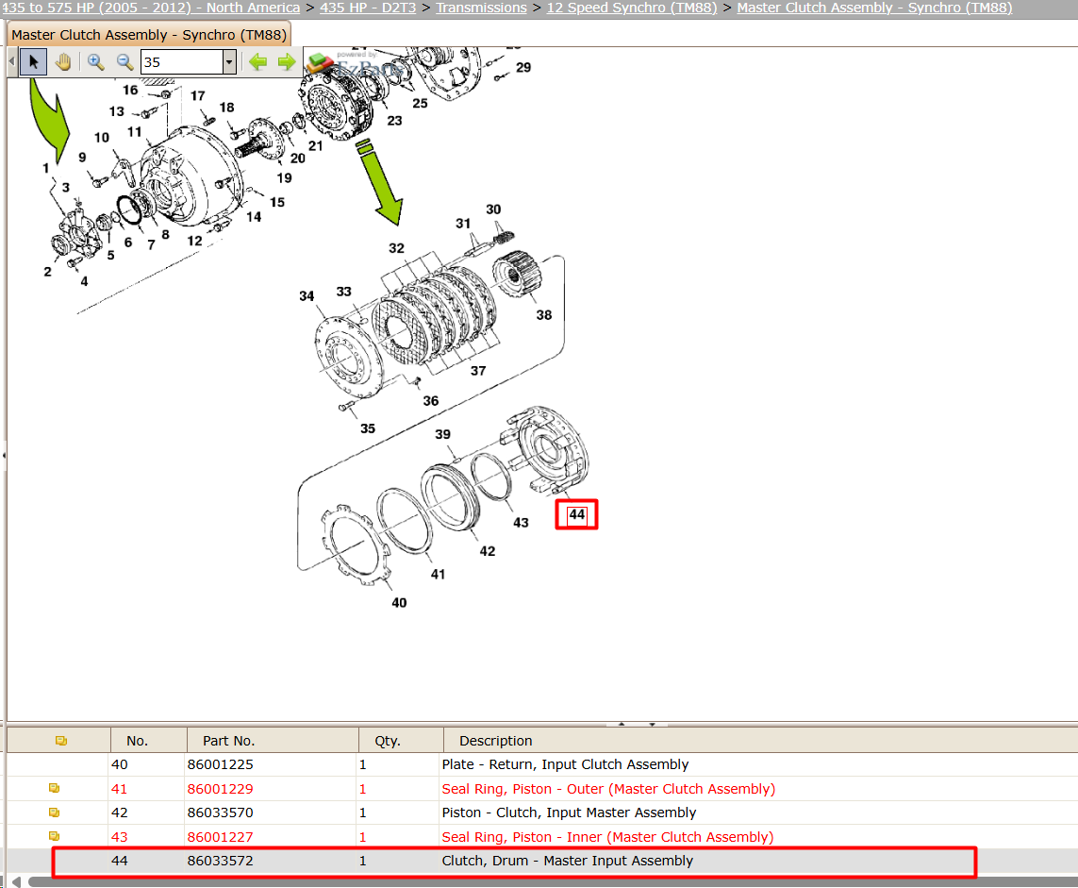This screenshot has width=1078, height=888.
Task: Open the 435 to 575 HP breadcrumb link
Action: (x=151, y=8)
